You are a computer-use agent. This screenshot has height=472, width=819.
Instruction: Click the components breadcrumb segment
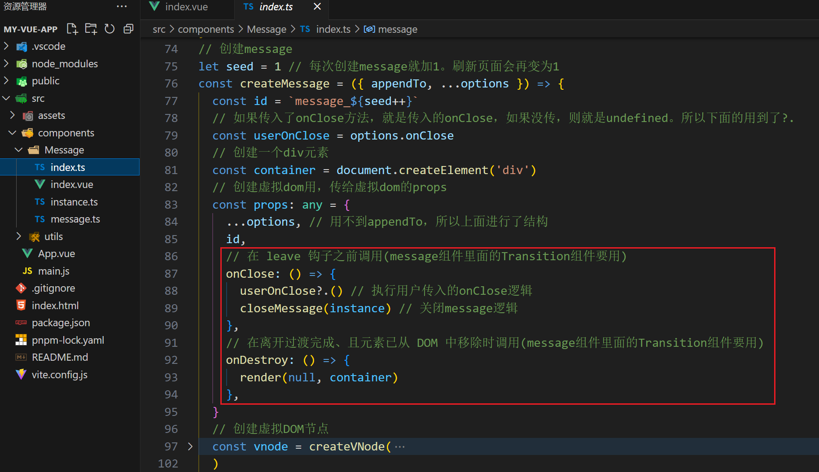coord(206,29)
